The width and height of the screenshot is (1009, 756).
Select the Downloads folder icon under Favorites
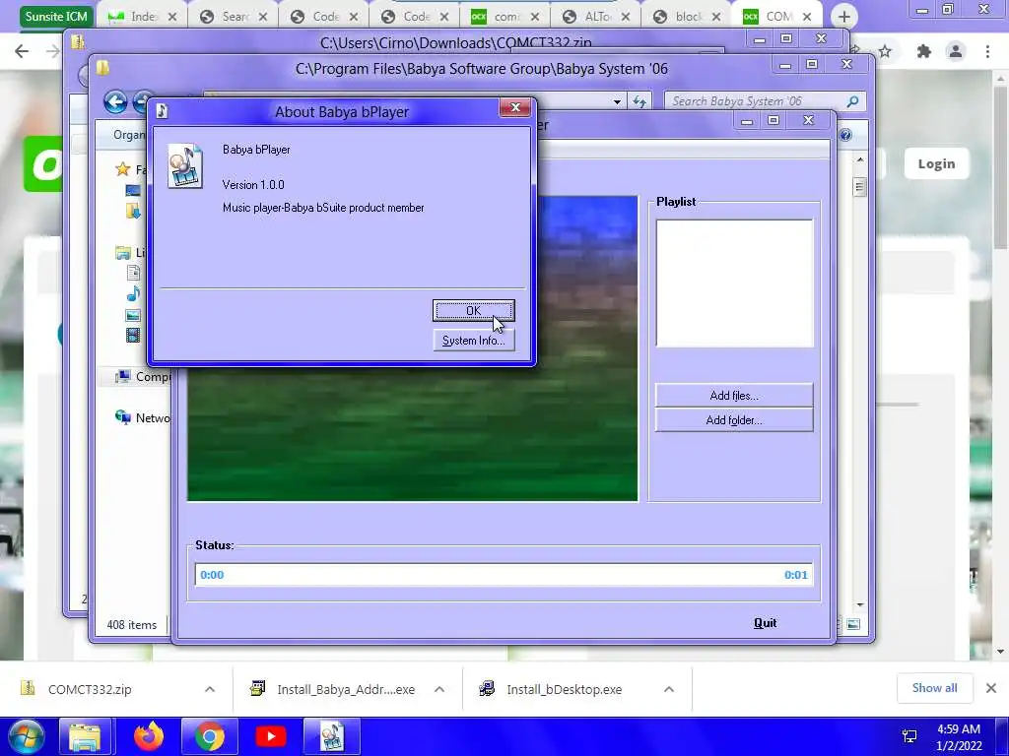pos(133,211)
